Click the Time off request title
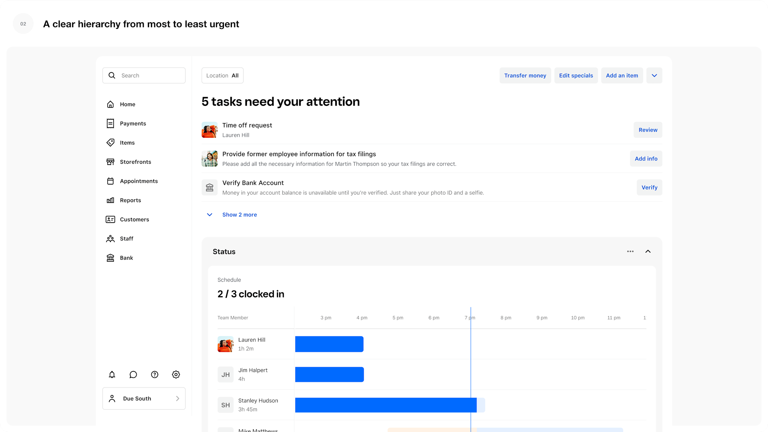Screen dimensions: 768x432 tap(247, 125)
